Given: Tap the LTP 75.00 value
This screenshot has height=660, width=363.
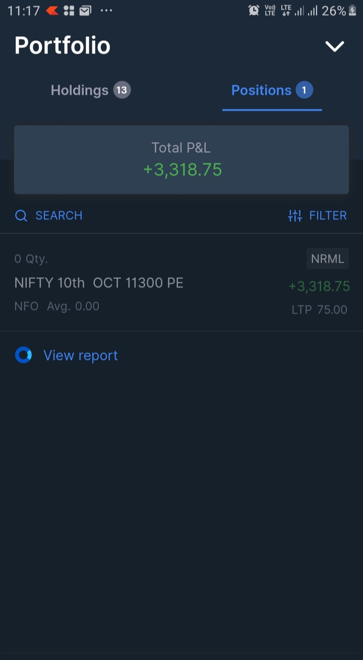Looking at the screenshot, I should click(x=320, y=310).
